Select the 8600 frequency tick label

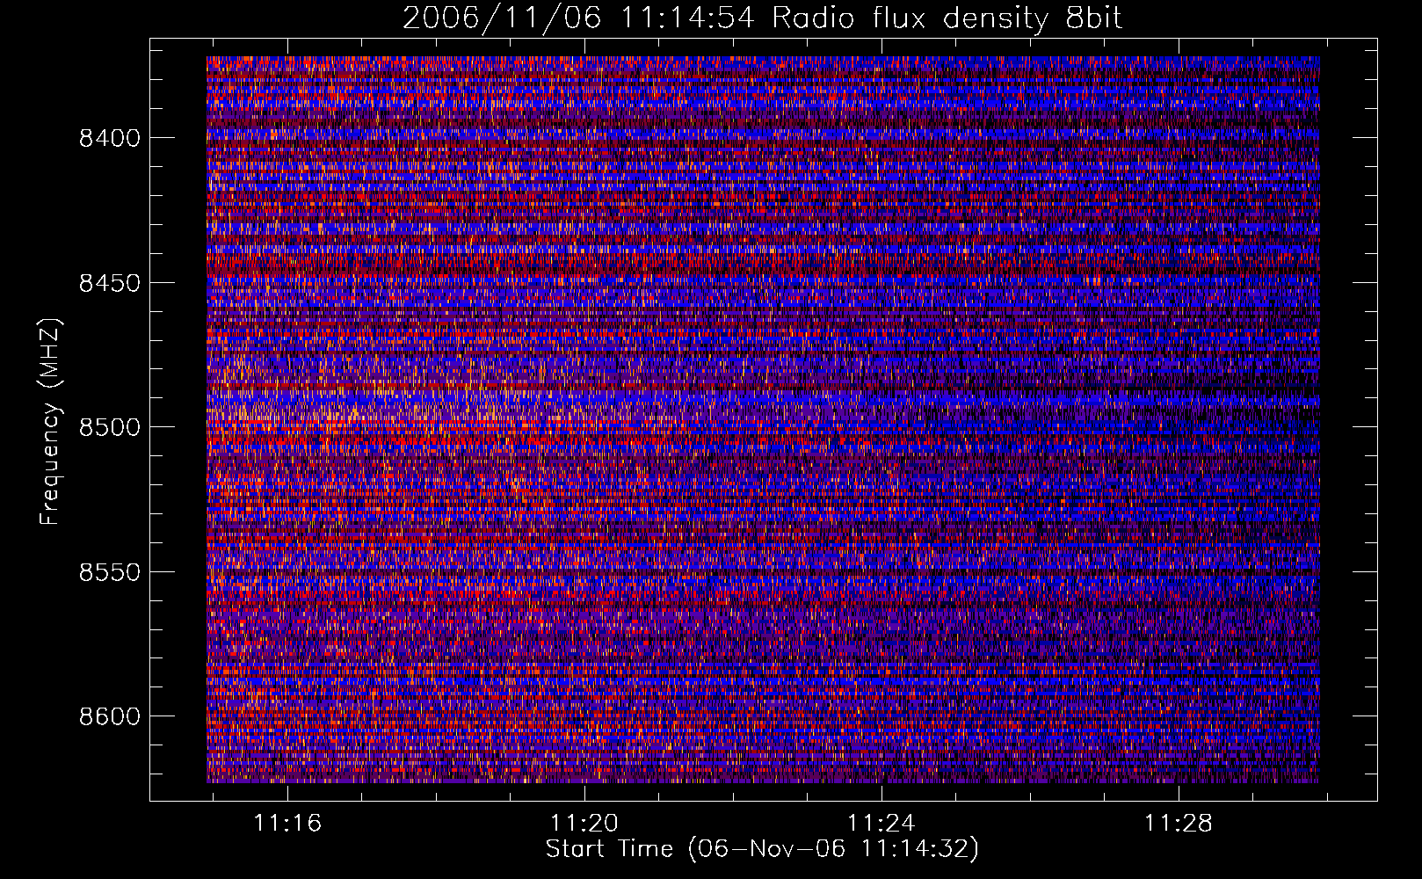(x=110, y=716)
